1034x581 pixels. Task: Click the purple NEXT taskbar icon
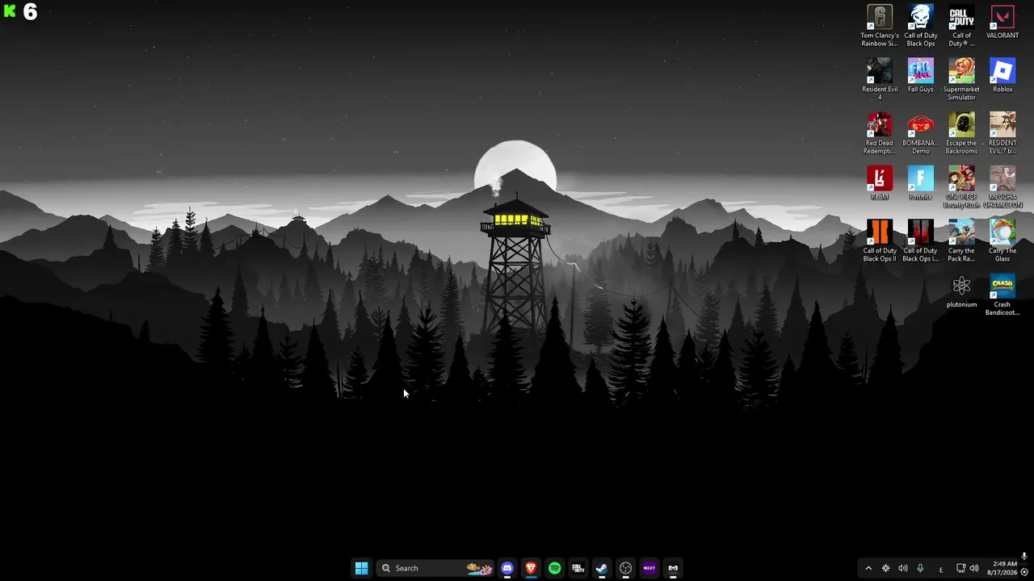pos(649,568)
